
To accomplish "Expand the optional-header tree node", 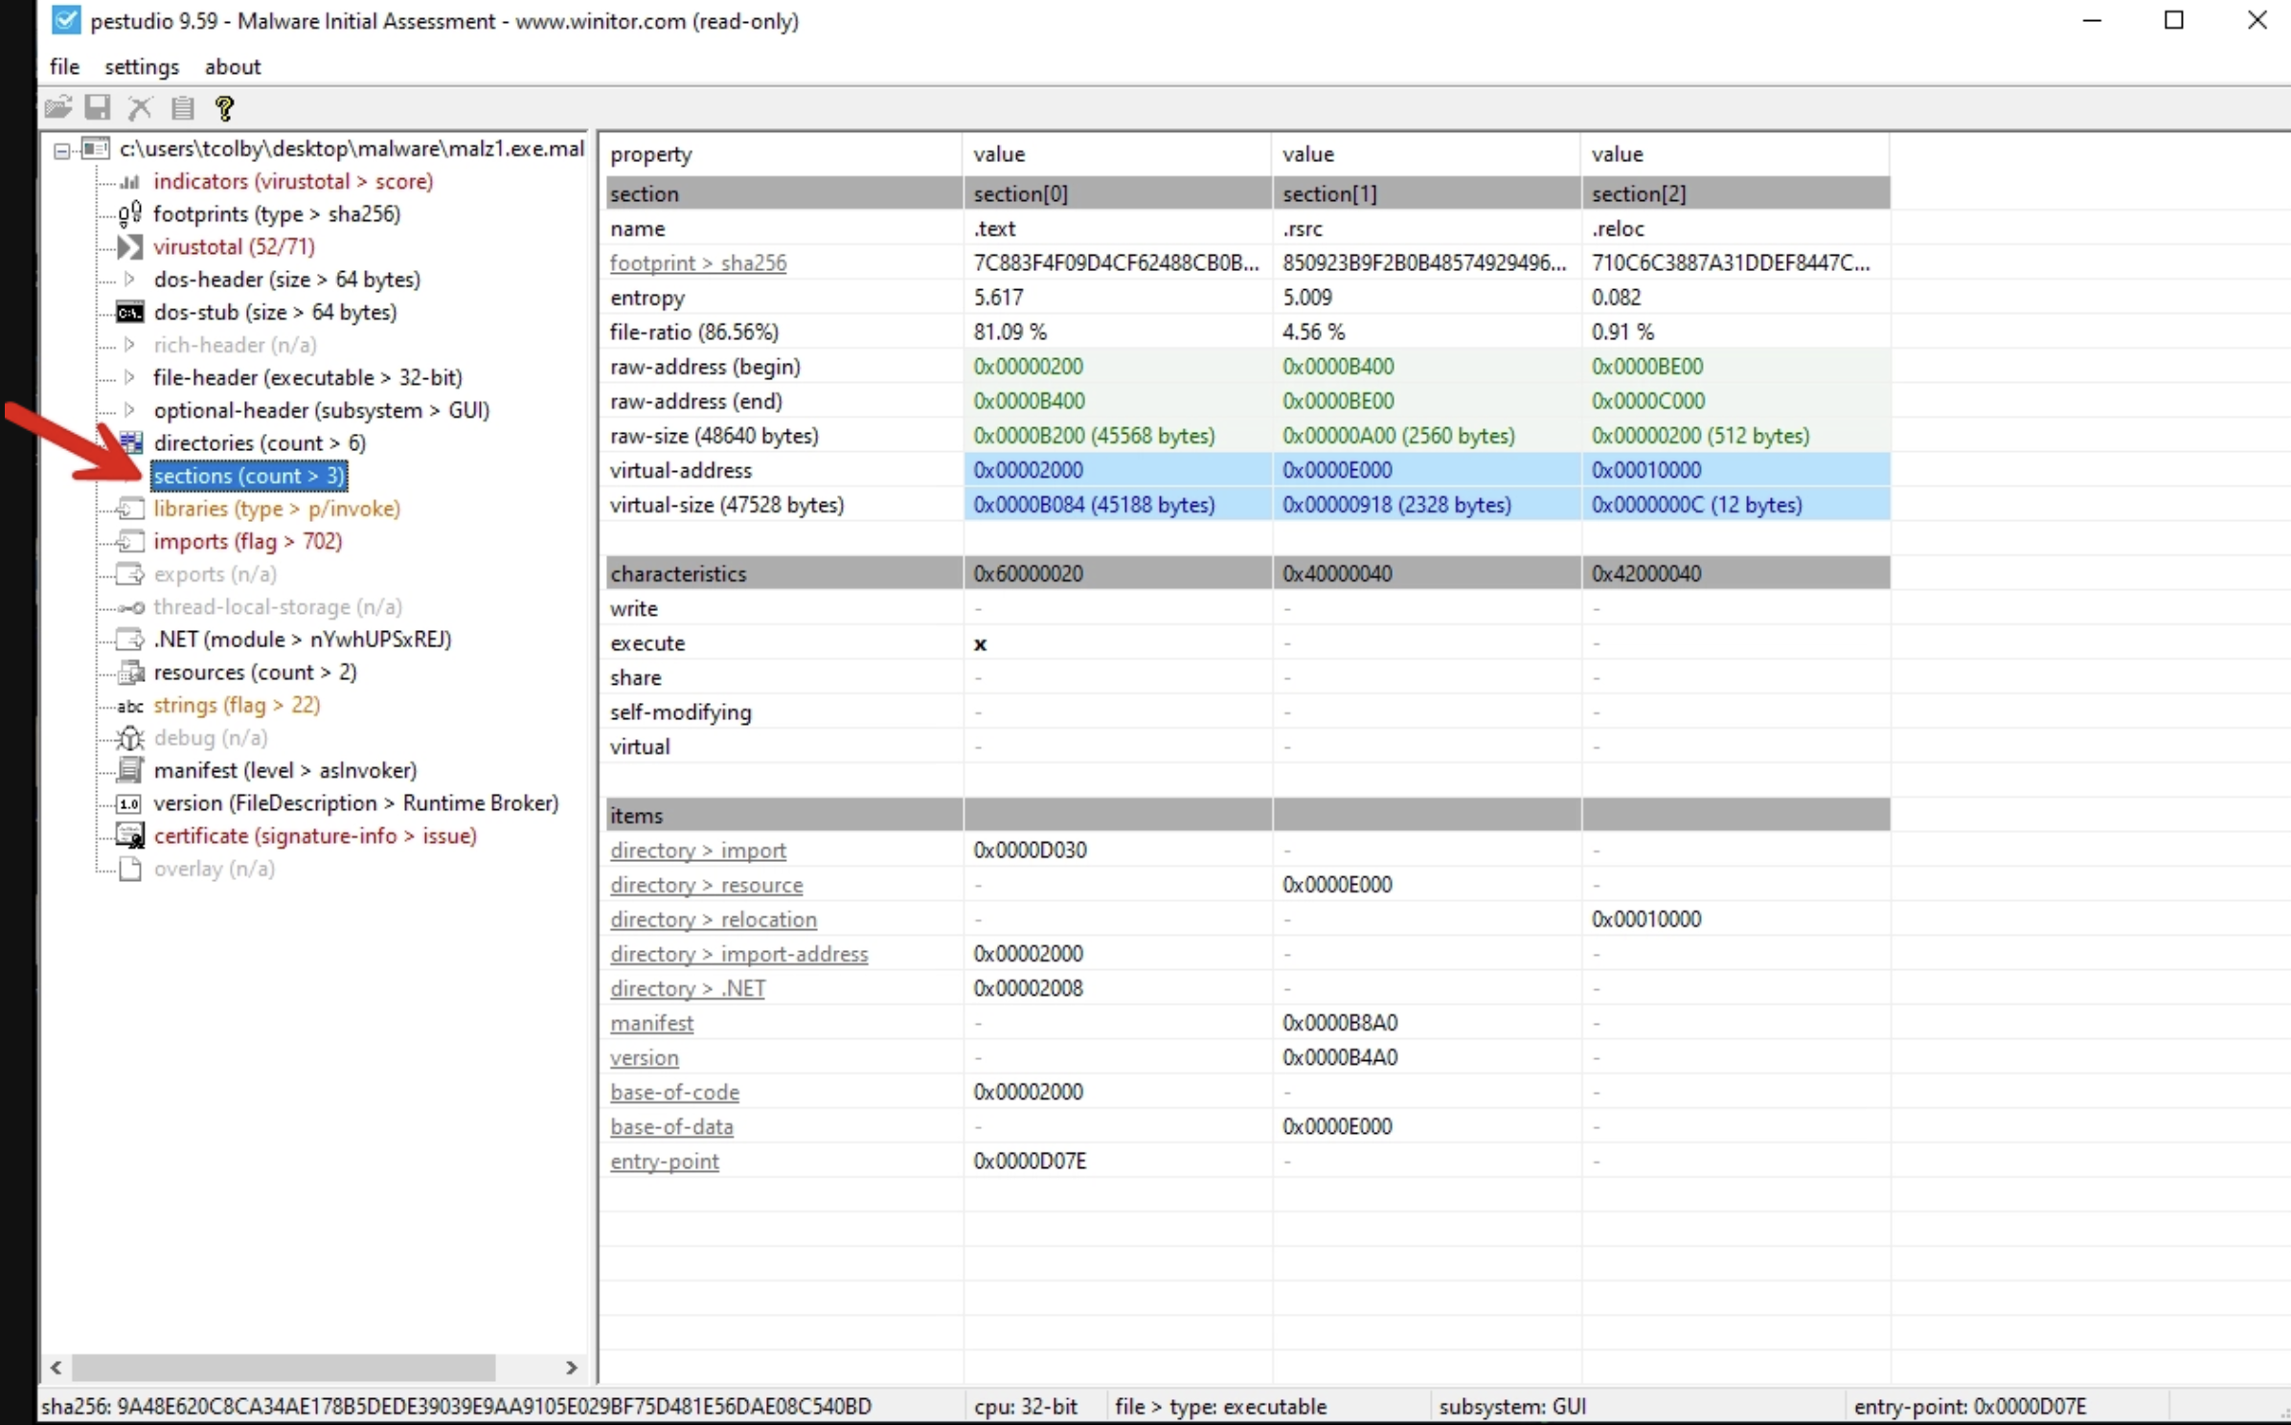I will pyautogui.click(x=129, y=410).
